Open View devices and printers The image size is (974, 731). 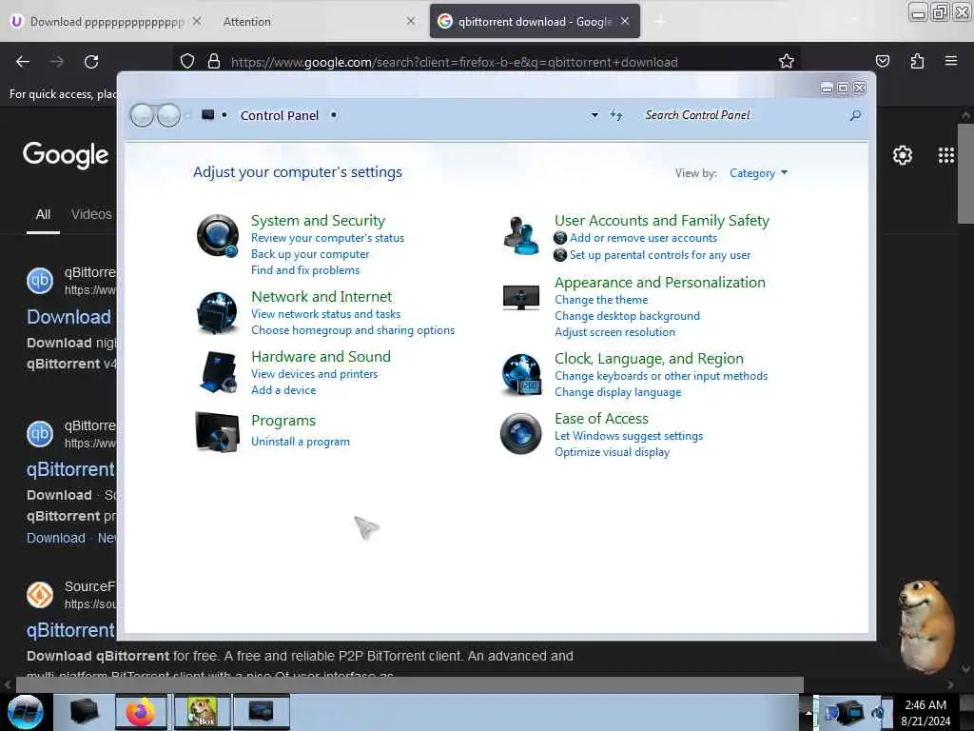point(314,374)
